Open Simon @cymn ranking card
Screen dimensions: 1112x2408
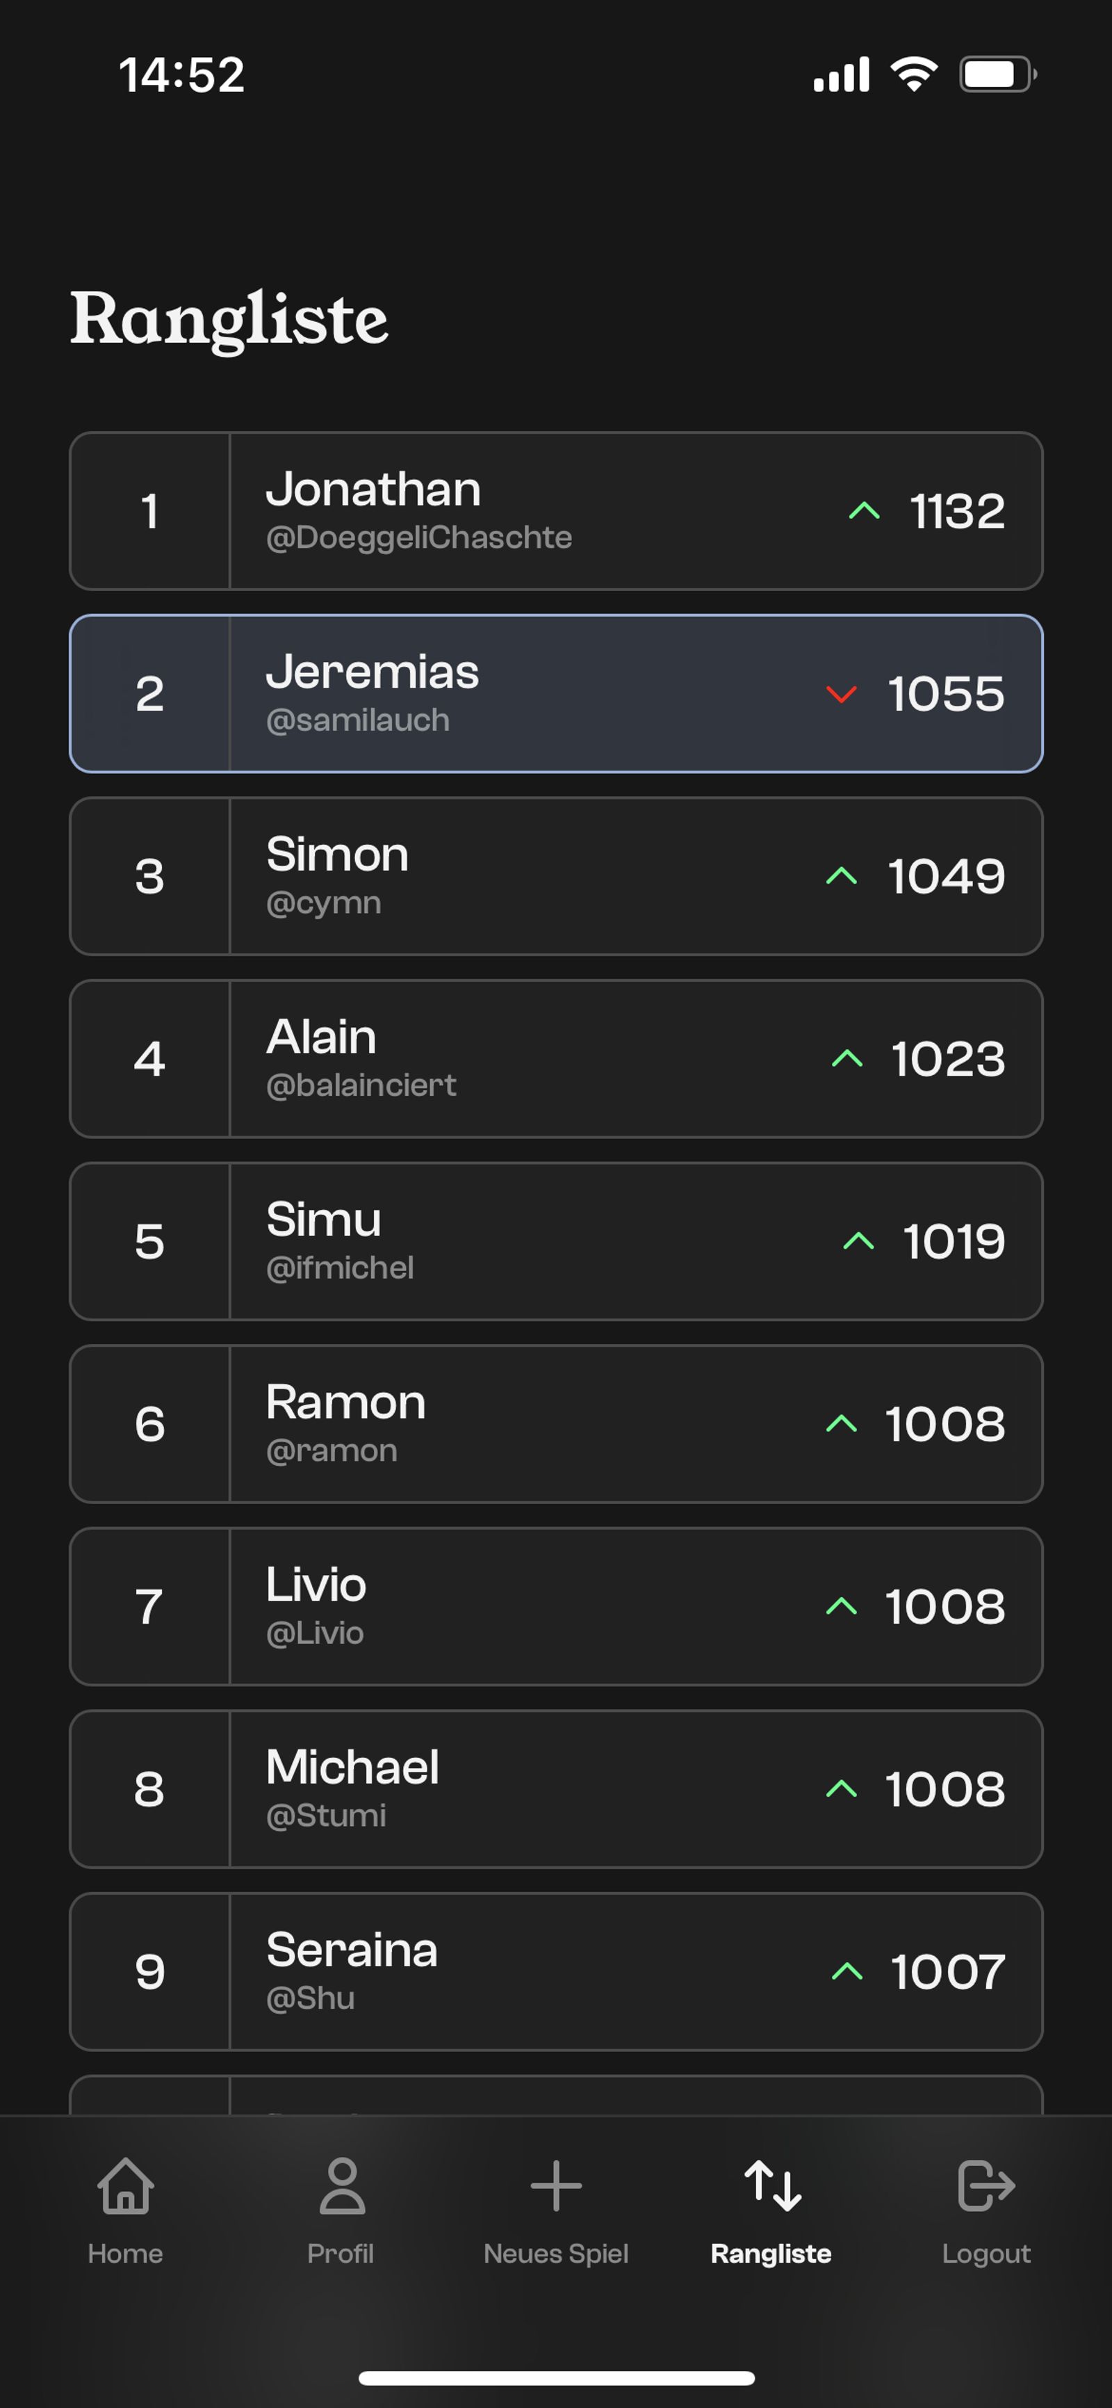point(556,876)
